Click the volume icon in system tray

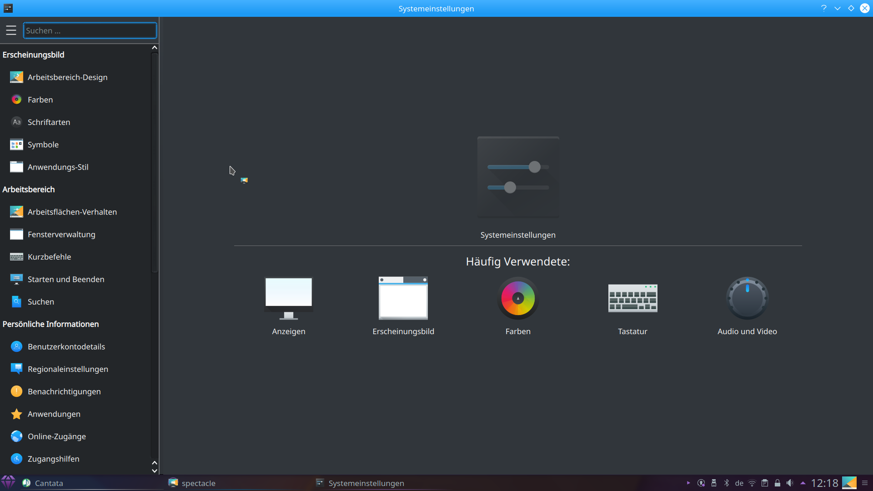point(790,483)
